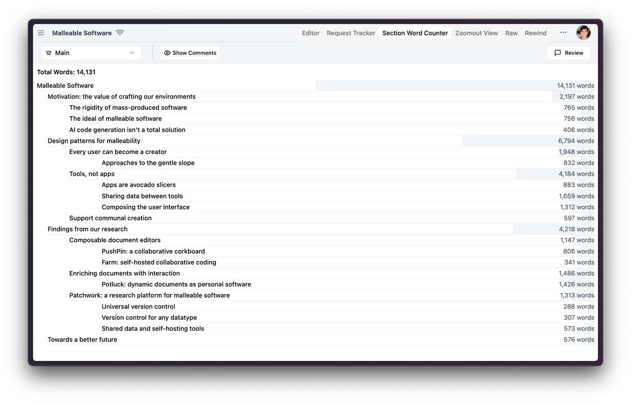Viewport: 631px width, 403px height.
Task: Click the Towards a better future row
Action: [x=82, y=340]
